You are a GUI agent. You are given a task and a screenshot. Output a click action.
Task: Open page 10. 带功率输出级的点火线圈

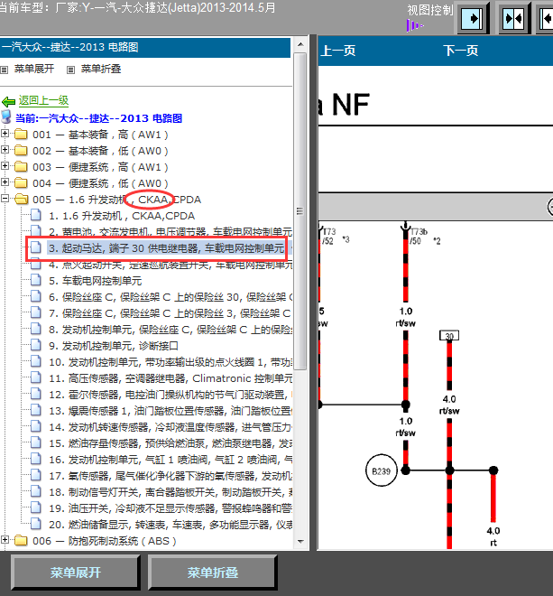171,362
